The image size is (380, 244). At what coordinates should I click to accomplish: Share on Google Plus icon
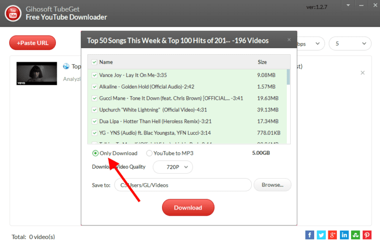pyautogui.click(x=332, y=235)
